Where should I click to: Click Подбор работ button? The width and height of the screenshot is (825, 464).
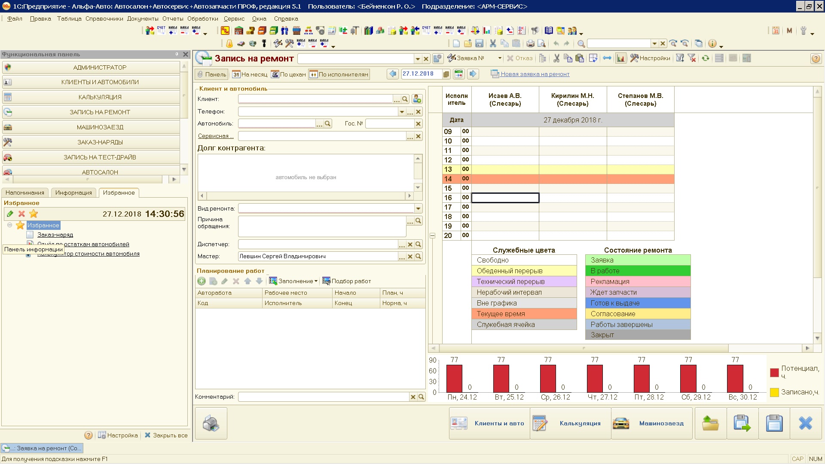coord(347,281)
